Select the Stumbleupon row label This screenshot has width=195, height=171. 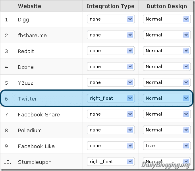(35, 162)
